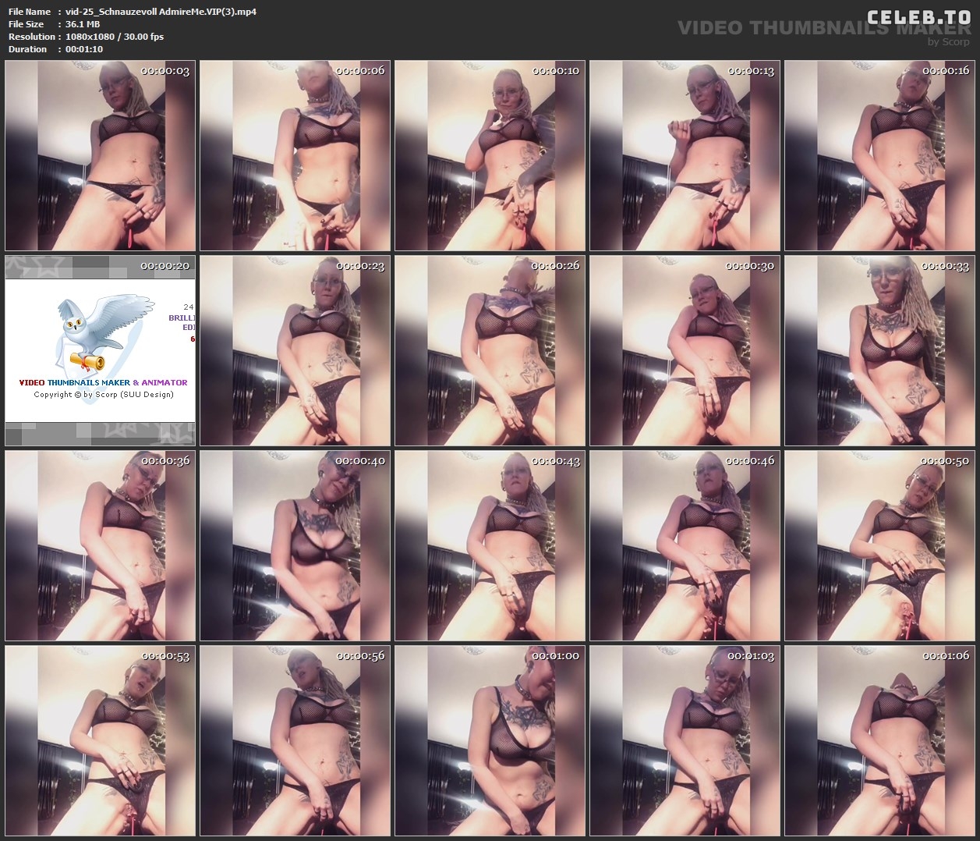Open the frame marked 00:00:10
This screenshot has height=841, width=980.
point(490,156)
